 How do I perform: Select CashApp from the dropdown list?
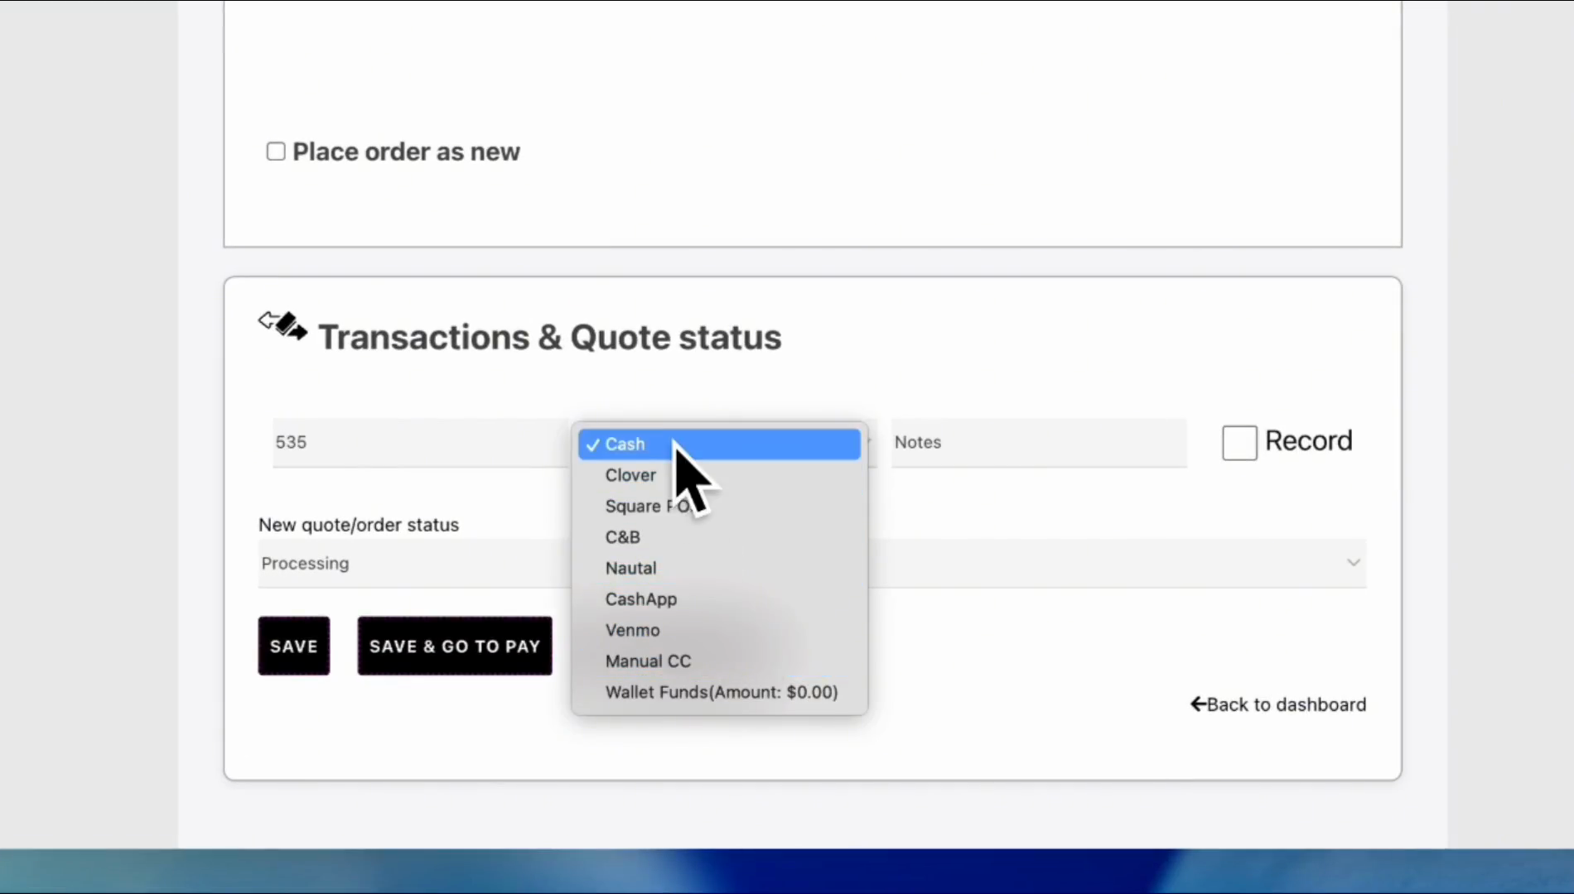[x=640, y=599]
